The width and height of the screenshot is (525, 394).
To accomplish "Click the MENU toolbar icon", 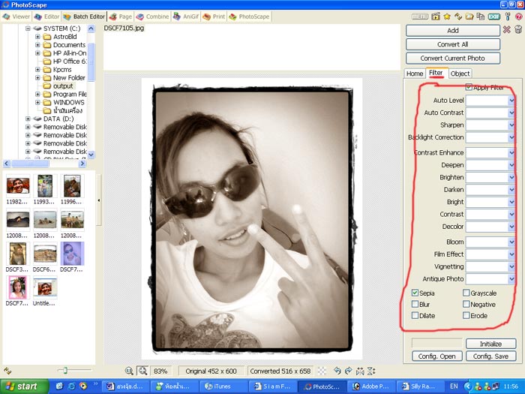I will coord(420,17).
